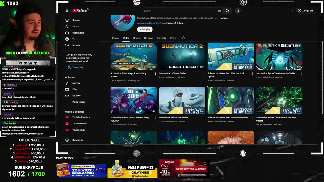This screenshot has height=182, width=324.
Task: Switch to the channel Shorts tab
Action: click(137, 38)
